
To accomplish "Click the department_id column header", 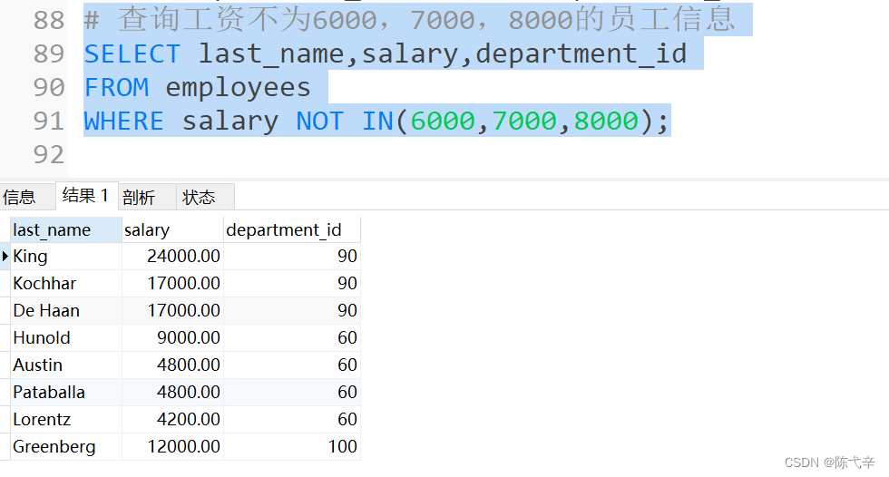I will coord(292,230).
